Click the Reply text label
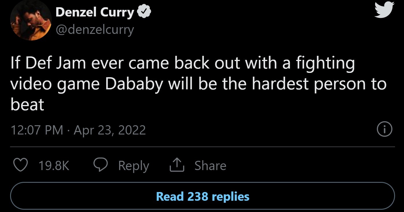Image resolution: width=404 pixels, height=212 pixels. coord(134,166)
